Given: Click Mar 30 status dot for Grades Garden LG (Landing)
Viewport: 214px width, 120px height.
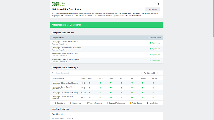Looking at the screenshot, I should pyautogui.click(x=153, y=98).
